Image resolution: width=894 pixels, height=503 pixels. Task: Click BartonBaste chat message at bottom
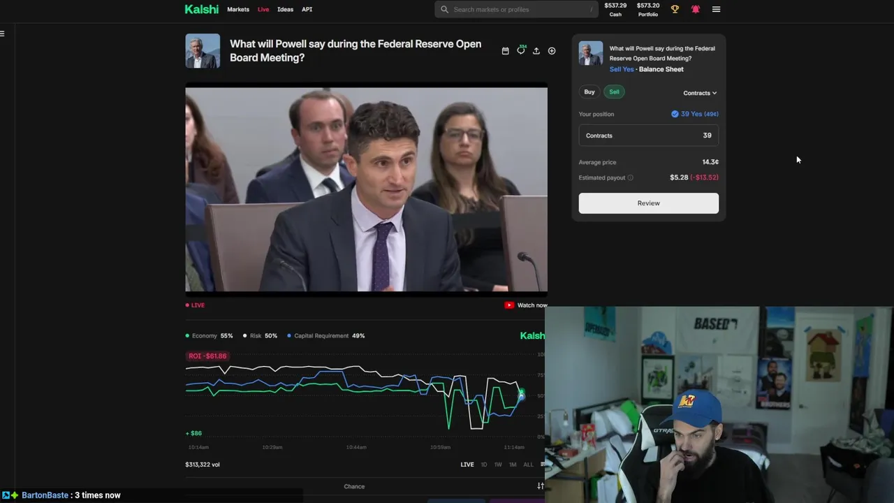coord(71,495)
